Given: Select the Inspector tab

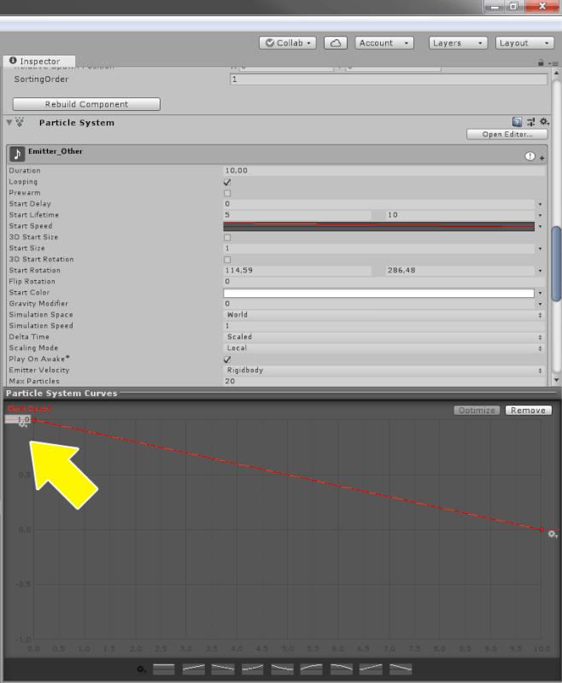Looking at the screenshot, I should [39, 61].
